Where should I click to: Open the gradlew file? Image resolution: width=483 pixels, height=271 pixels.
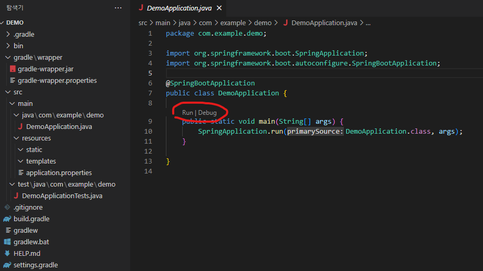(26, 231)
